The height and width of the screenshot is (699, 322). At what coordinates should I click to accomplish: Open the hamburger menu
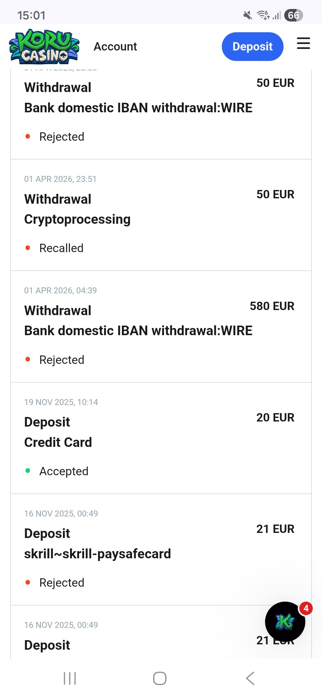[303, 43]
